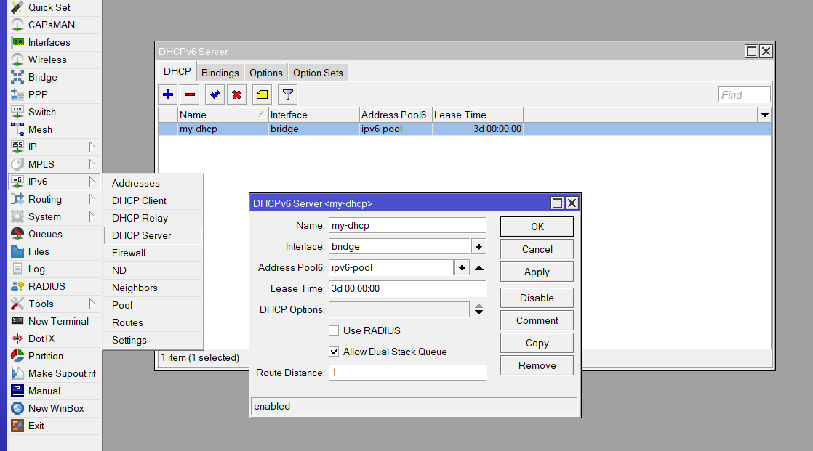
Task: Switch to the Bindings tab
Action: [x=220, y=73]
